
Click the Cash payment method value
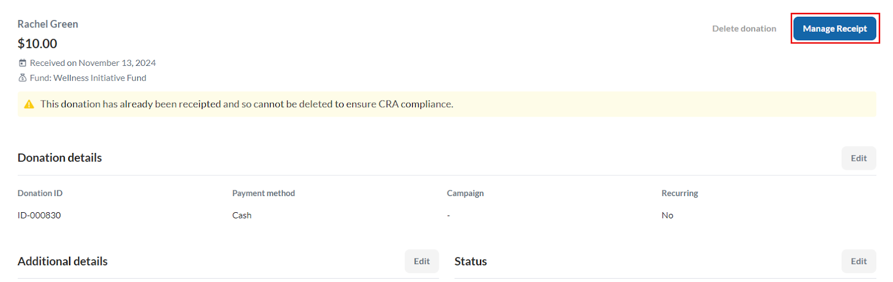coord(242,216)
